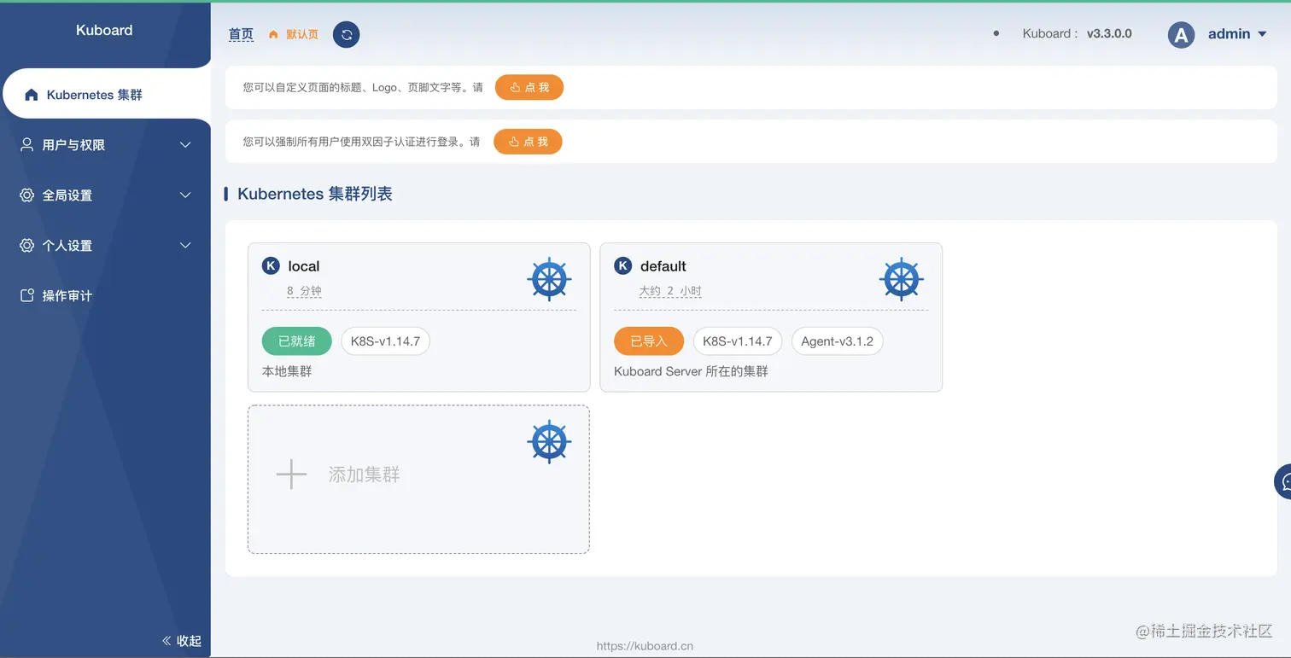
Task: Collapse the sidebar with 收起
Action: (x=182, y=641)
